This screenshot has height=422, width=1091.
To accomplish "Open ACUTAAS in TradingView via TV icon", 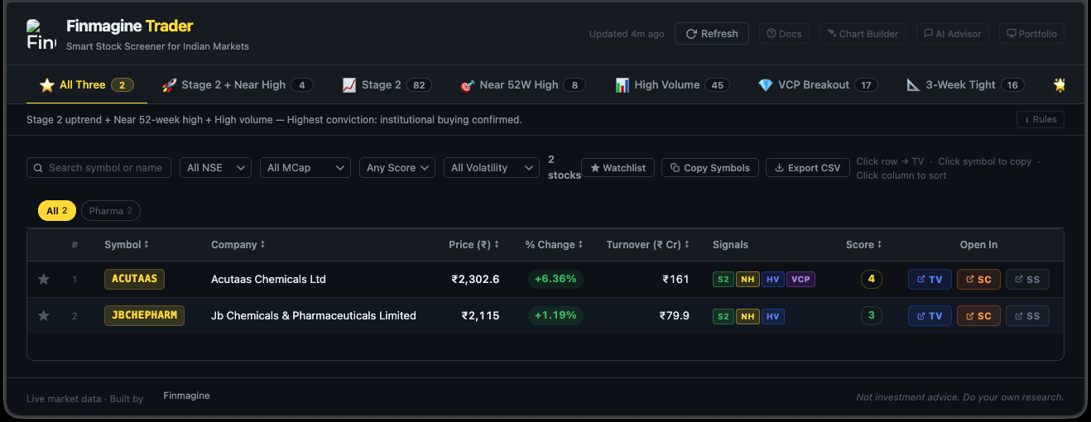I will pos(929,280).
